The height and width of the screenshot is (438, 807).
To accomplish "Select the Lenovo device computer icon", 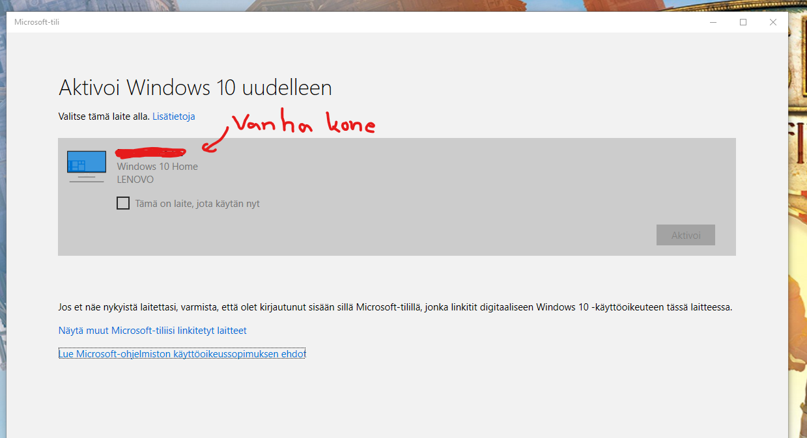I will pyautogui.click(x=87, y=166).
